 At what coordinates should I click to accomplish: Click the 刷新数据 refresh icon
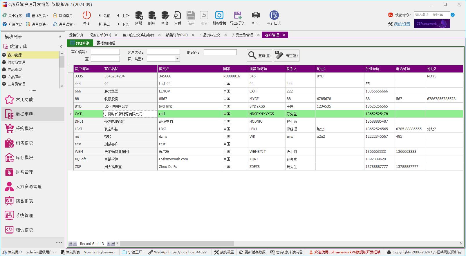[219, 15]
